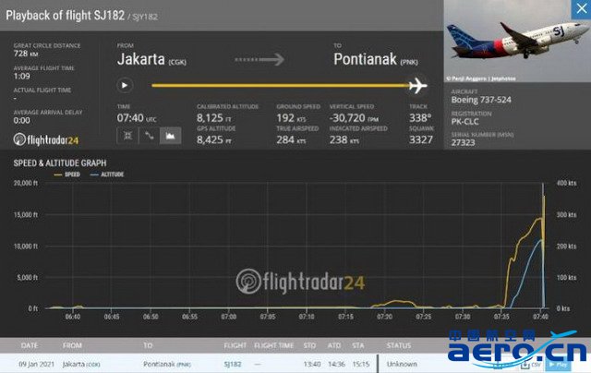Screen dimensions: 591x373
Task: Click the 07:35 marker on the graph axis
Action: [501, 317]
